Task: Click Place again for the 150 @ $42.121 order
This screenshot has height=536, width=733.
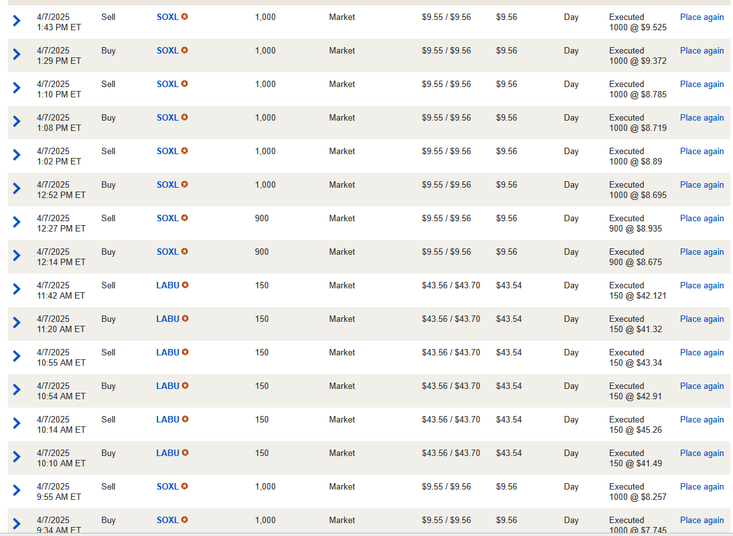Action: (701, 286)
